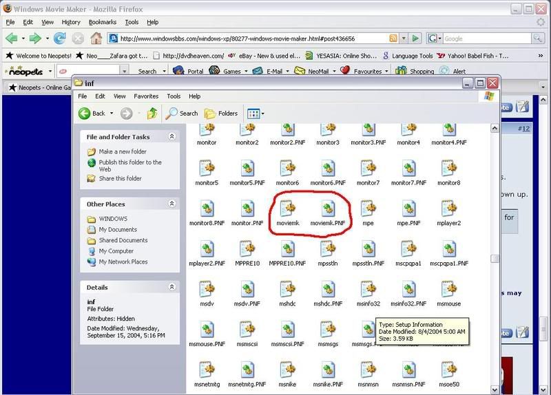Screen dimensions: 551x395
Task: Select the msnike.PNF file
Action: [328, 374]
